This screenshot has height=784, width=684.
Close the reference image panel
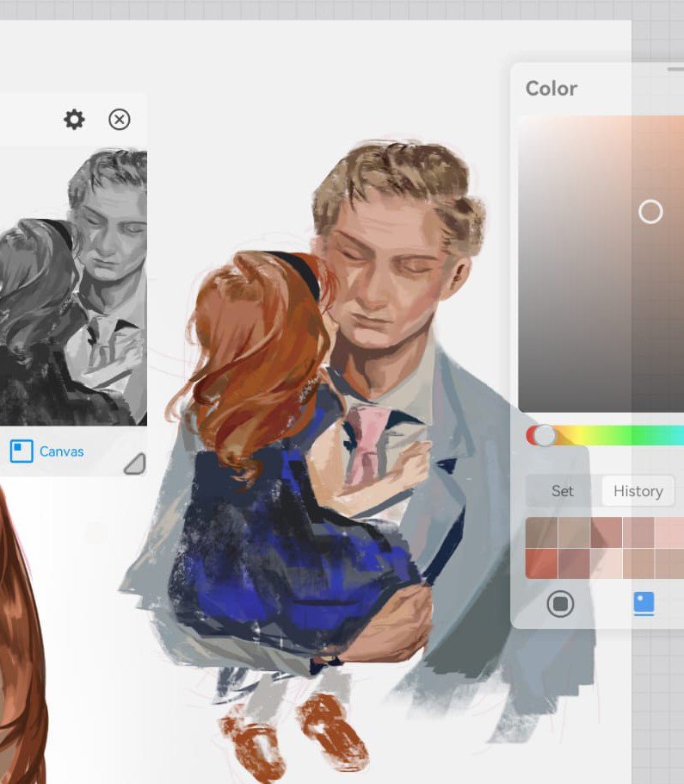click(120, 120)
